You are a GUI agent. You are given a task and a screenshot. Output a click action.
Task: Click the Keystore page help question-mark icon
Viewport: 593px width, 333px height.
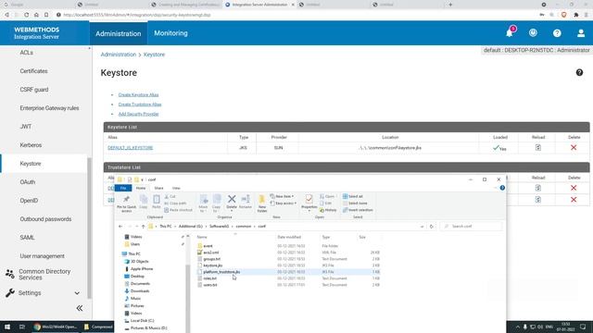coord(579,72)
